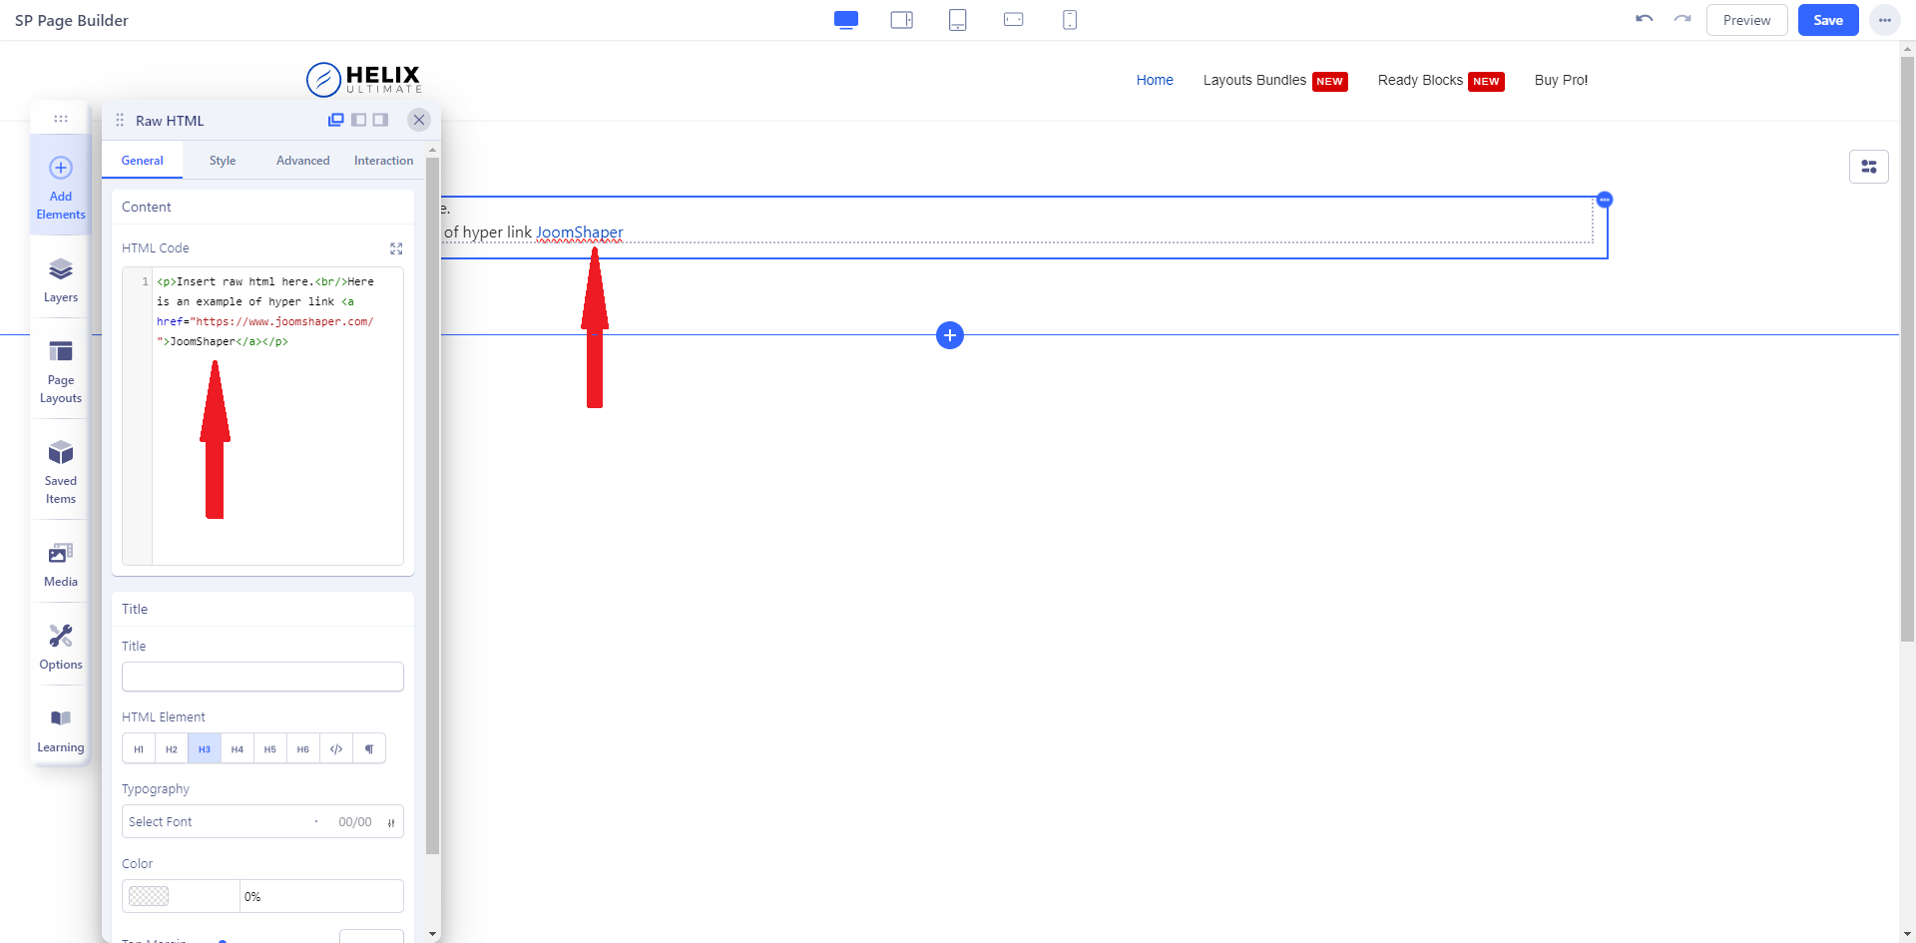Switch to desktop device view
Viewport: 1916px width, 943px height.
tap(846, 20)
